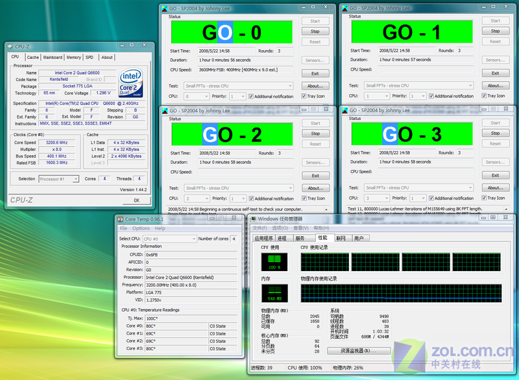Open the Test dropdown in GO-1 window
Viewport: 519px width, 380px height.
(418, 86)
